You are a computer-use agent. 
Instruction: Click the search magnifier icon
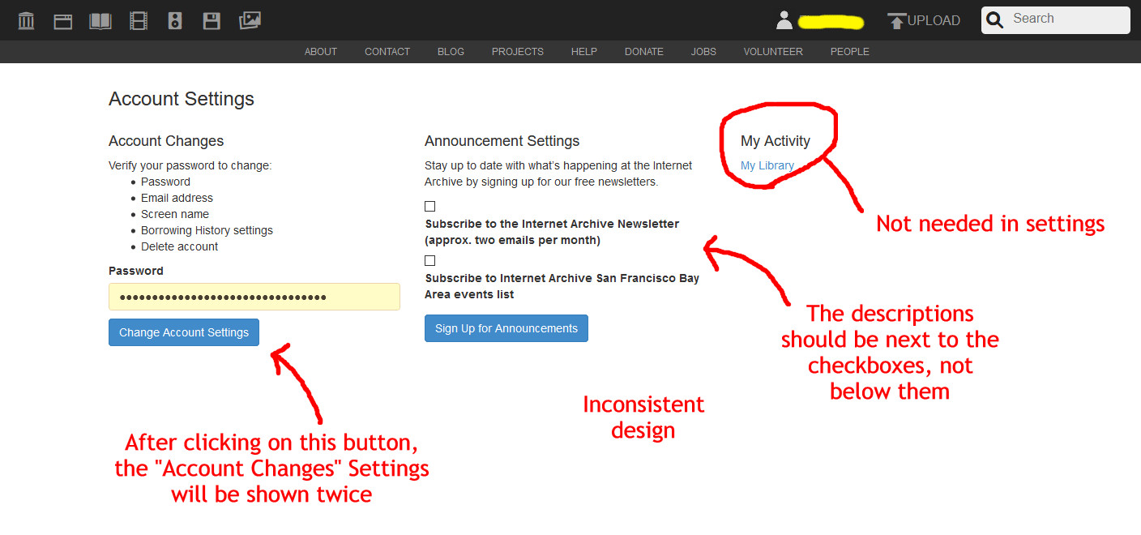(996, 19)
